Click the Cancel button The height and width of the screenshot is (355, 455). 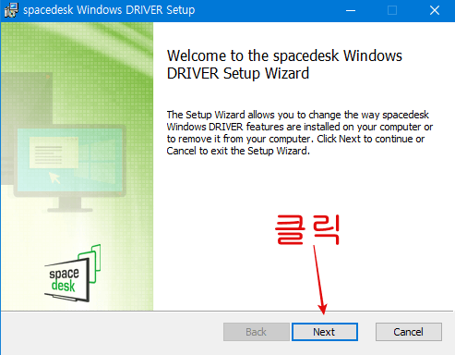tap(409, 332)
